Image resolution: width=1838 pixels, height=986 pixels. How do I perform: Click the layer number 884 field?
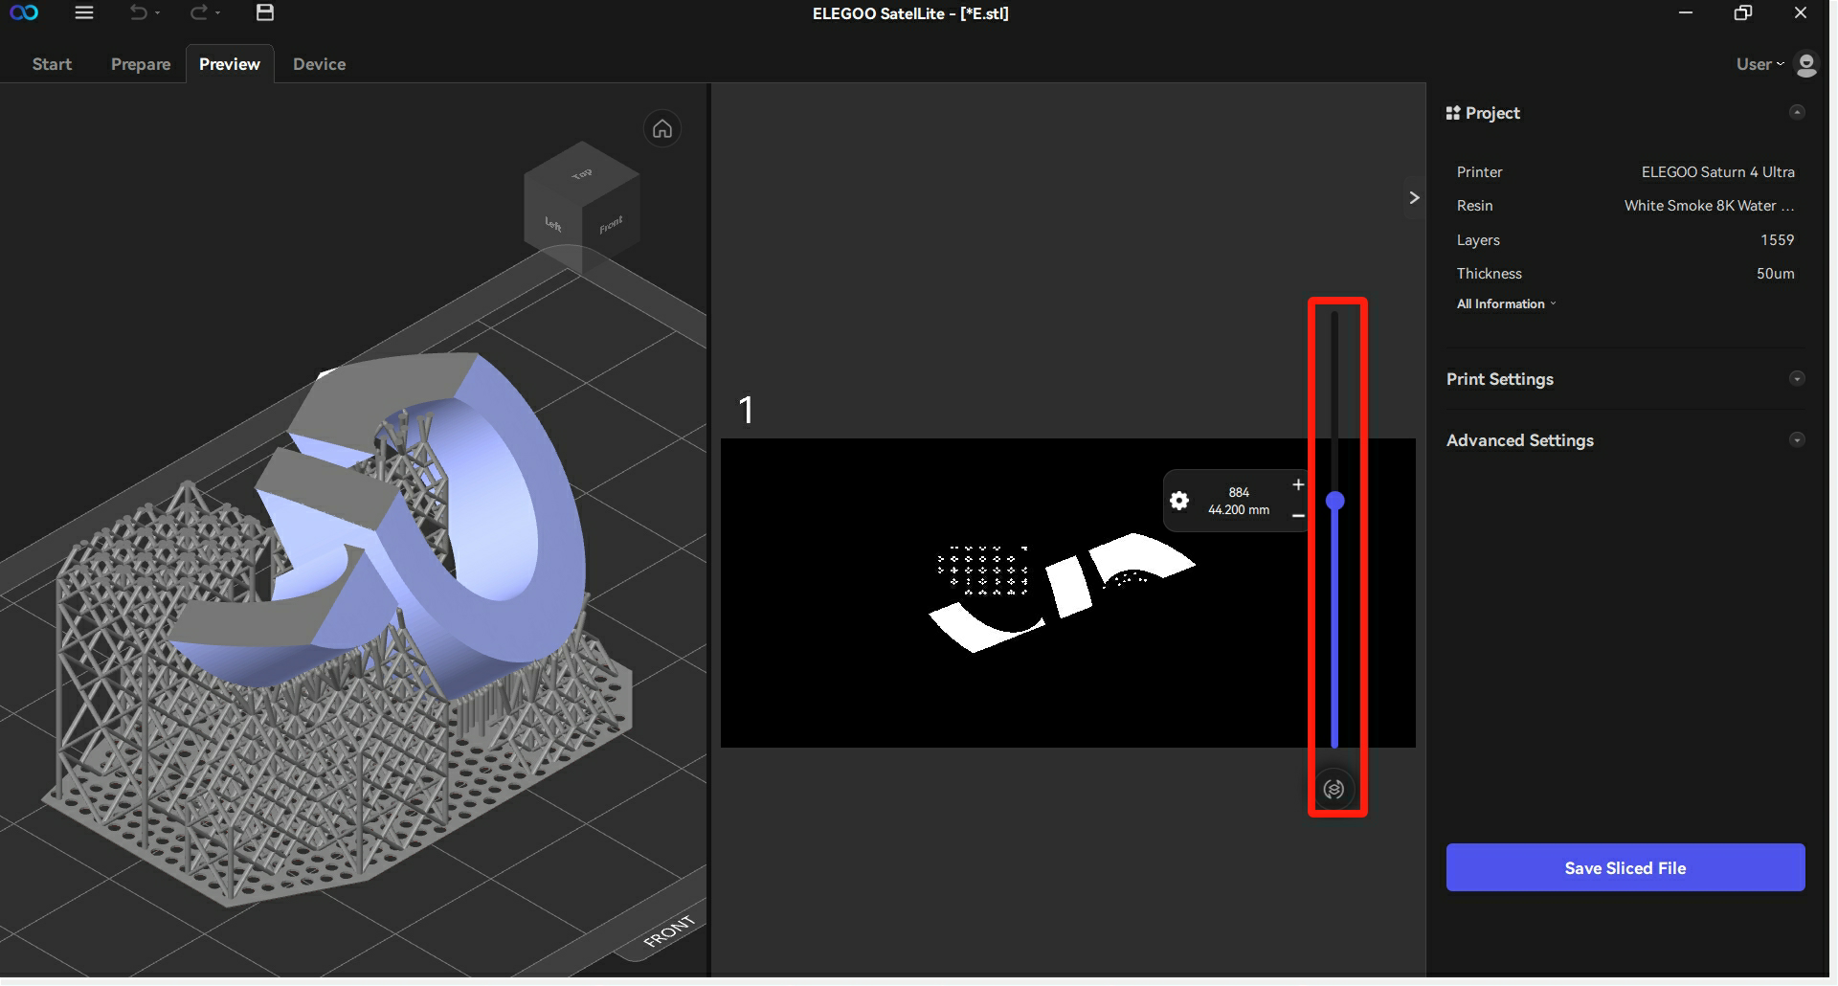tap(1239, 492)
